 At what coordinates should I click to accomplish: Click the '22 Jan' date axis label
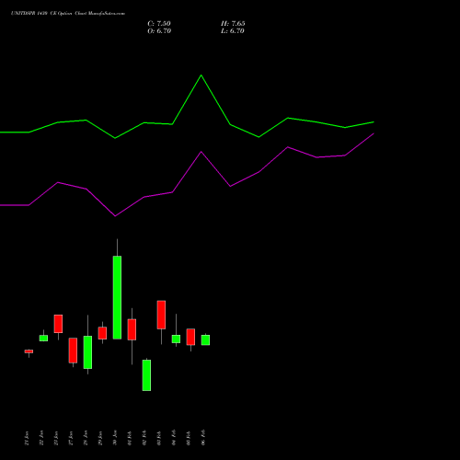(41, 438)
